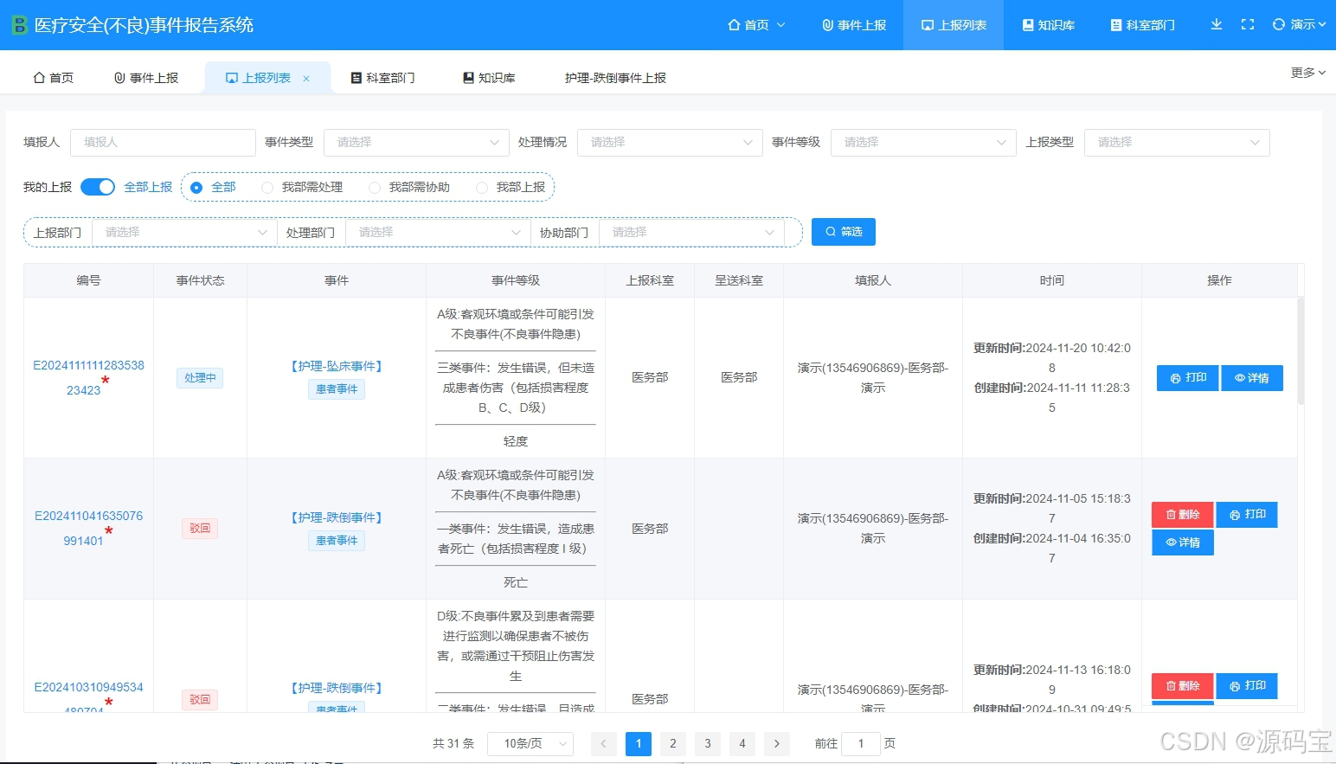The width and height of the screenshot is (1336, 764).
Task: Switch to the 护理-跌倒事件上报 tab
Action: 615,78
